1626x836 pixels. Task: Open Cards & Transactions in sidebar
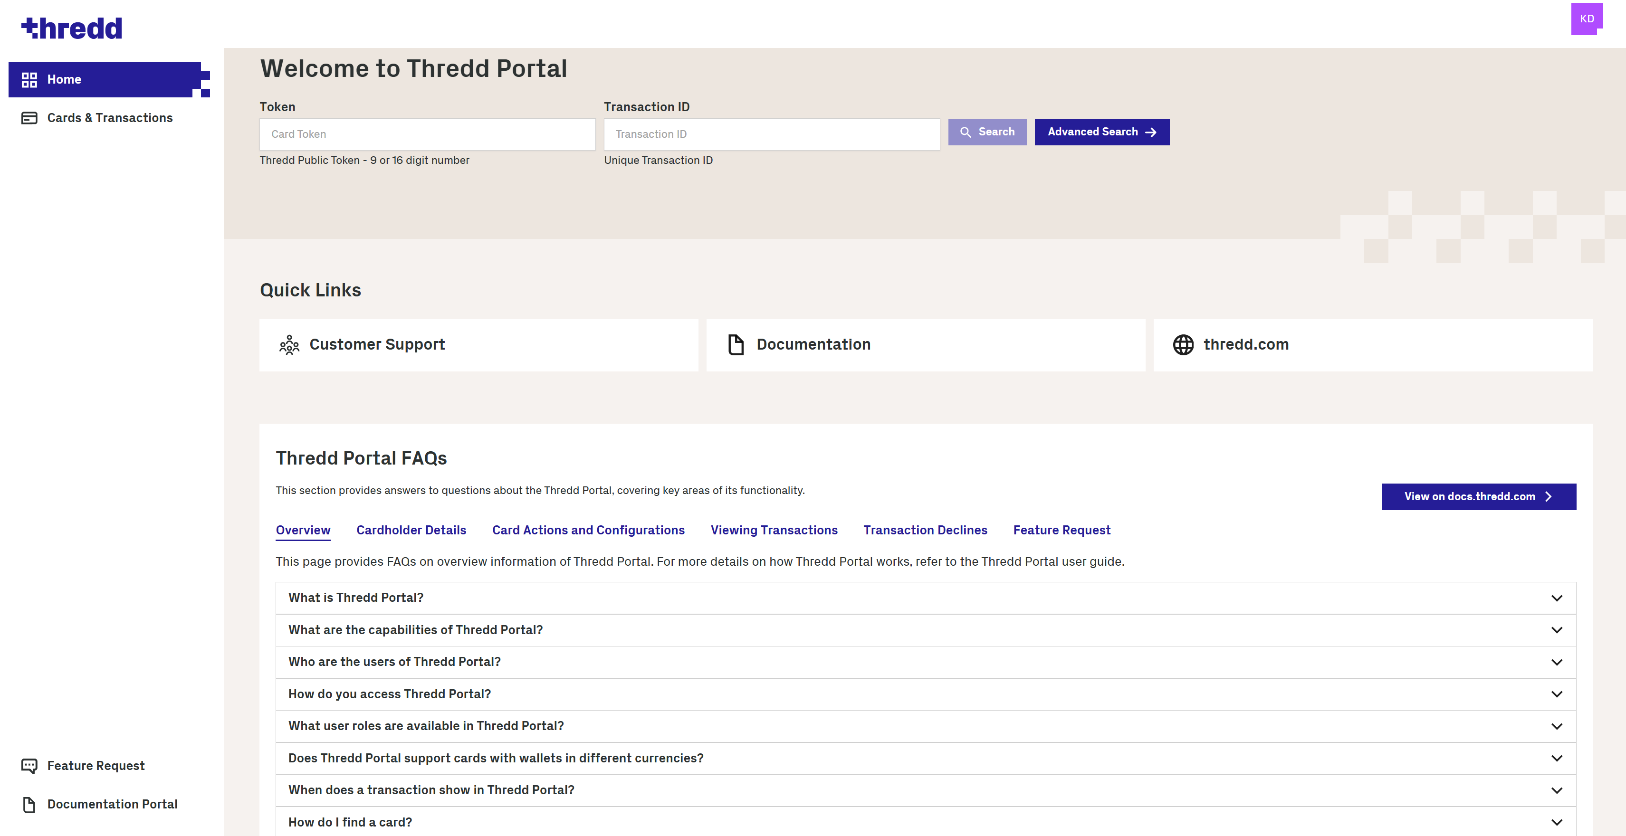pos(108,118)
